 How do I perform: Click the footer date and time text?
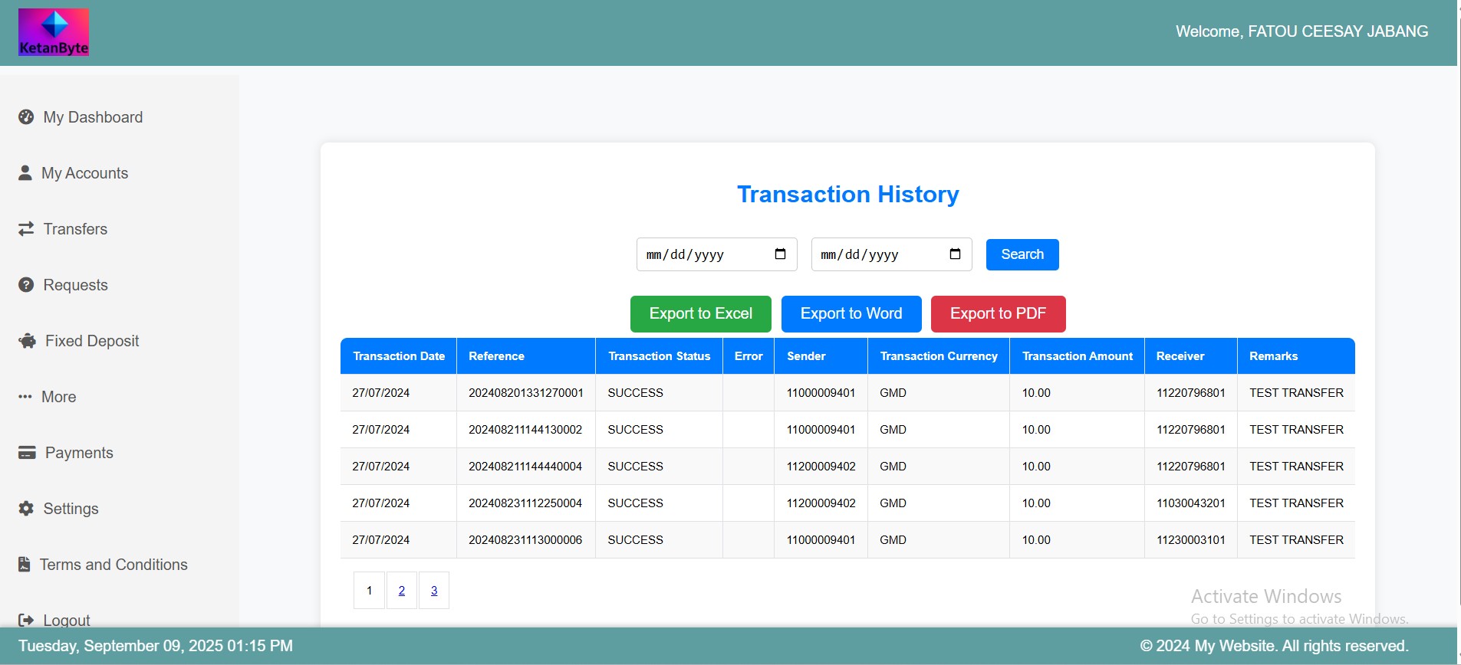(x=156, y=646)
